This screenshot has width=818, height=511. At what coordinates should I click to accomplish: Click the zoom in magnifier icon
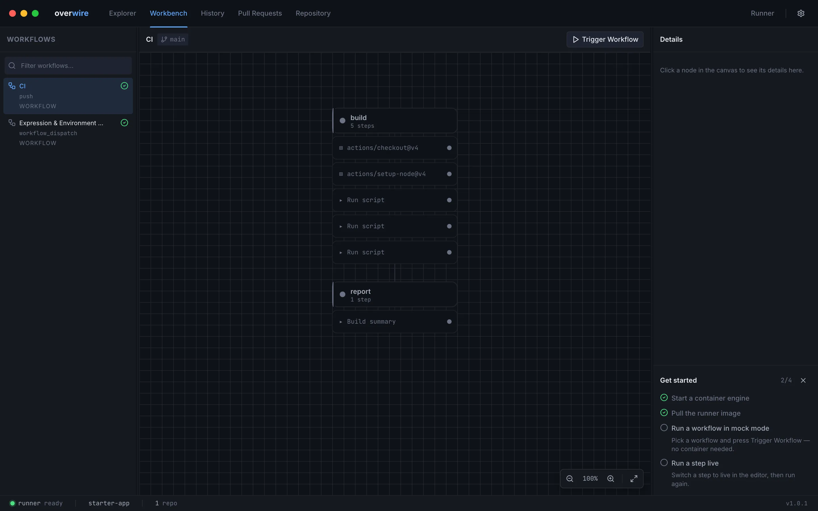(x=610, y=479)
